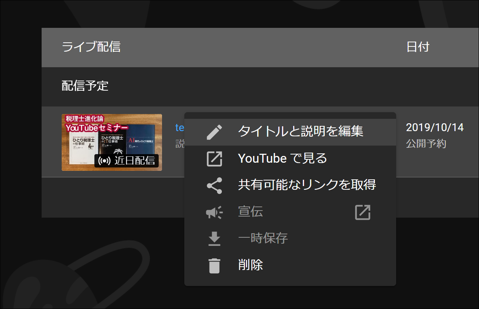Choose 一時保存 in the context menu
The width and height of the screenshot is (479, 309).
click(290, 239)
